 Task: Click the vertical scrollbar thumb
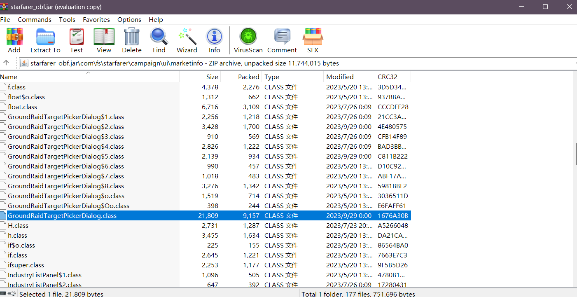tap(575, 154)
